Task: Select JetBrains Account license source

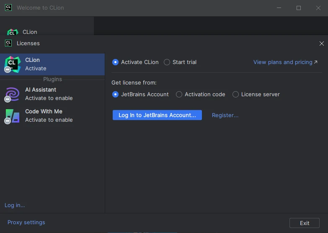Action: [x=116, y=95]
